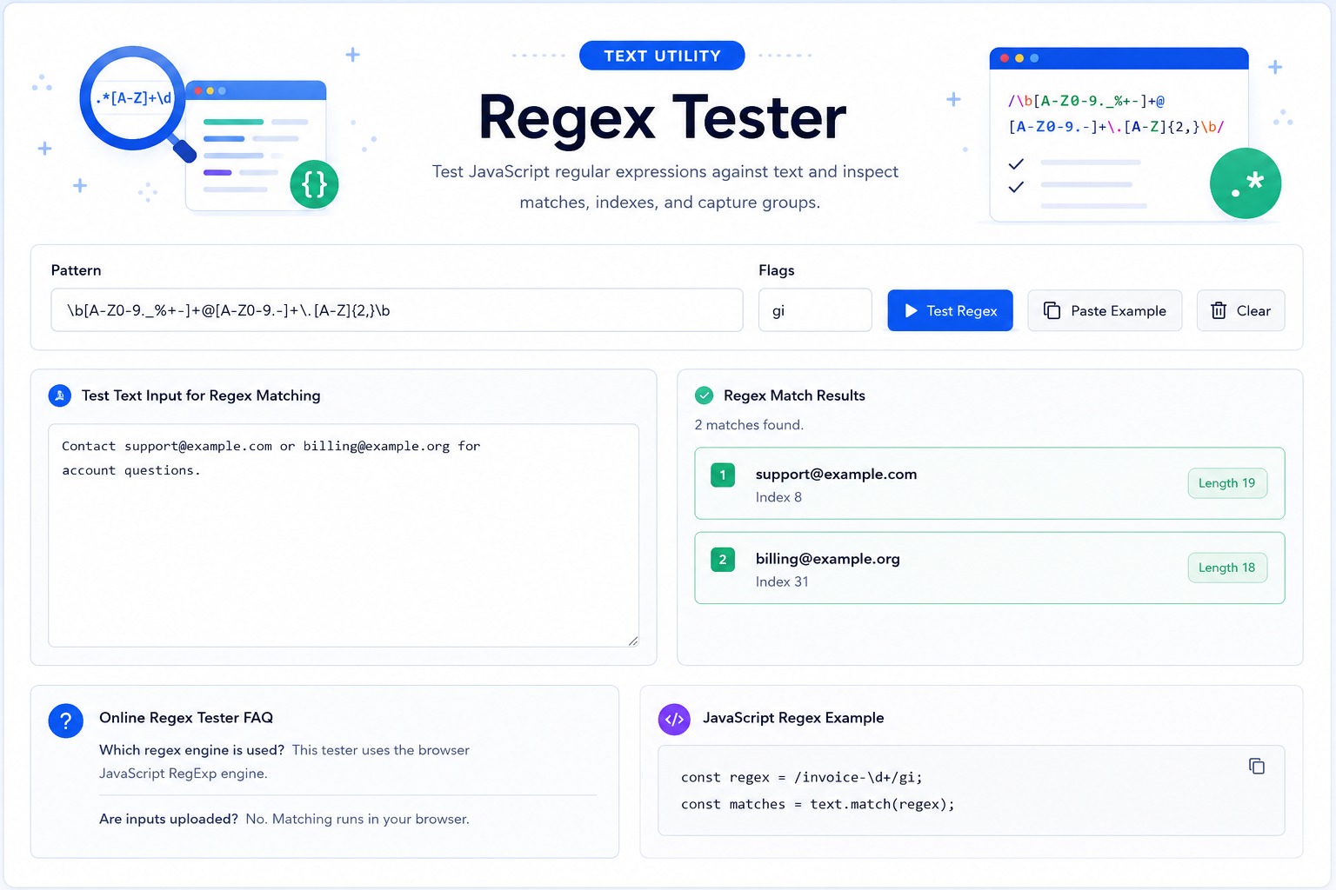Click the Index 31 label
Image resolution: width=1336 pixels, height=890 pixels.
(782, 581)
